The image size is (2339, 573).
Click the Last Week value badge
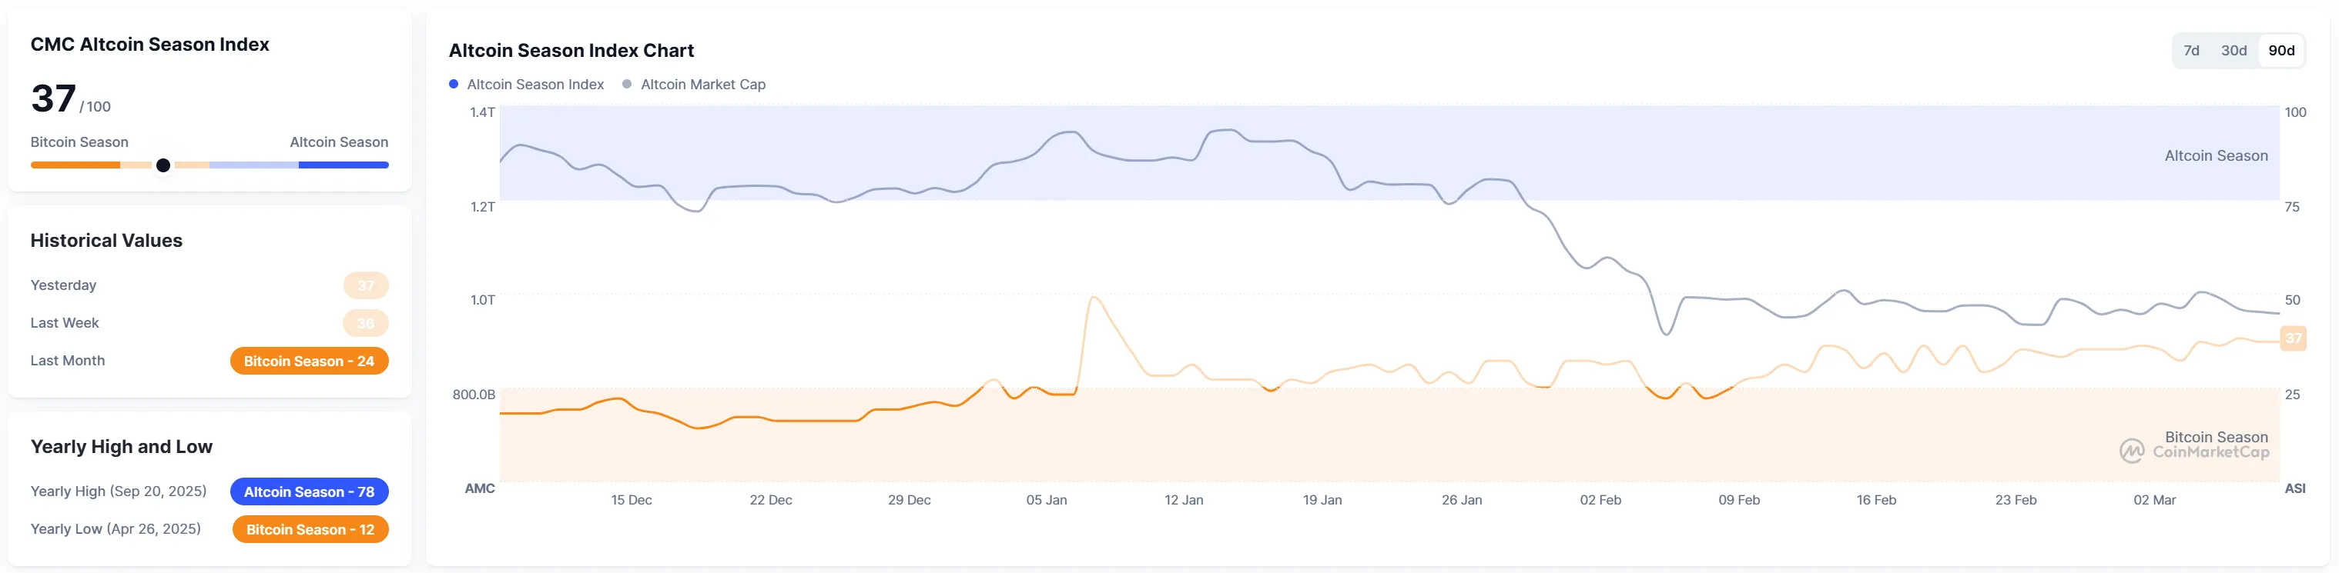[366, 323]
